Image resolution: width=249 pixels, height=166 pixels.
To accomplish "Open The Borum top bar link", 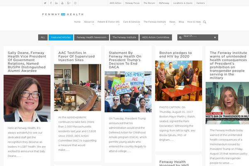I will point(149,3).
